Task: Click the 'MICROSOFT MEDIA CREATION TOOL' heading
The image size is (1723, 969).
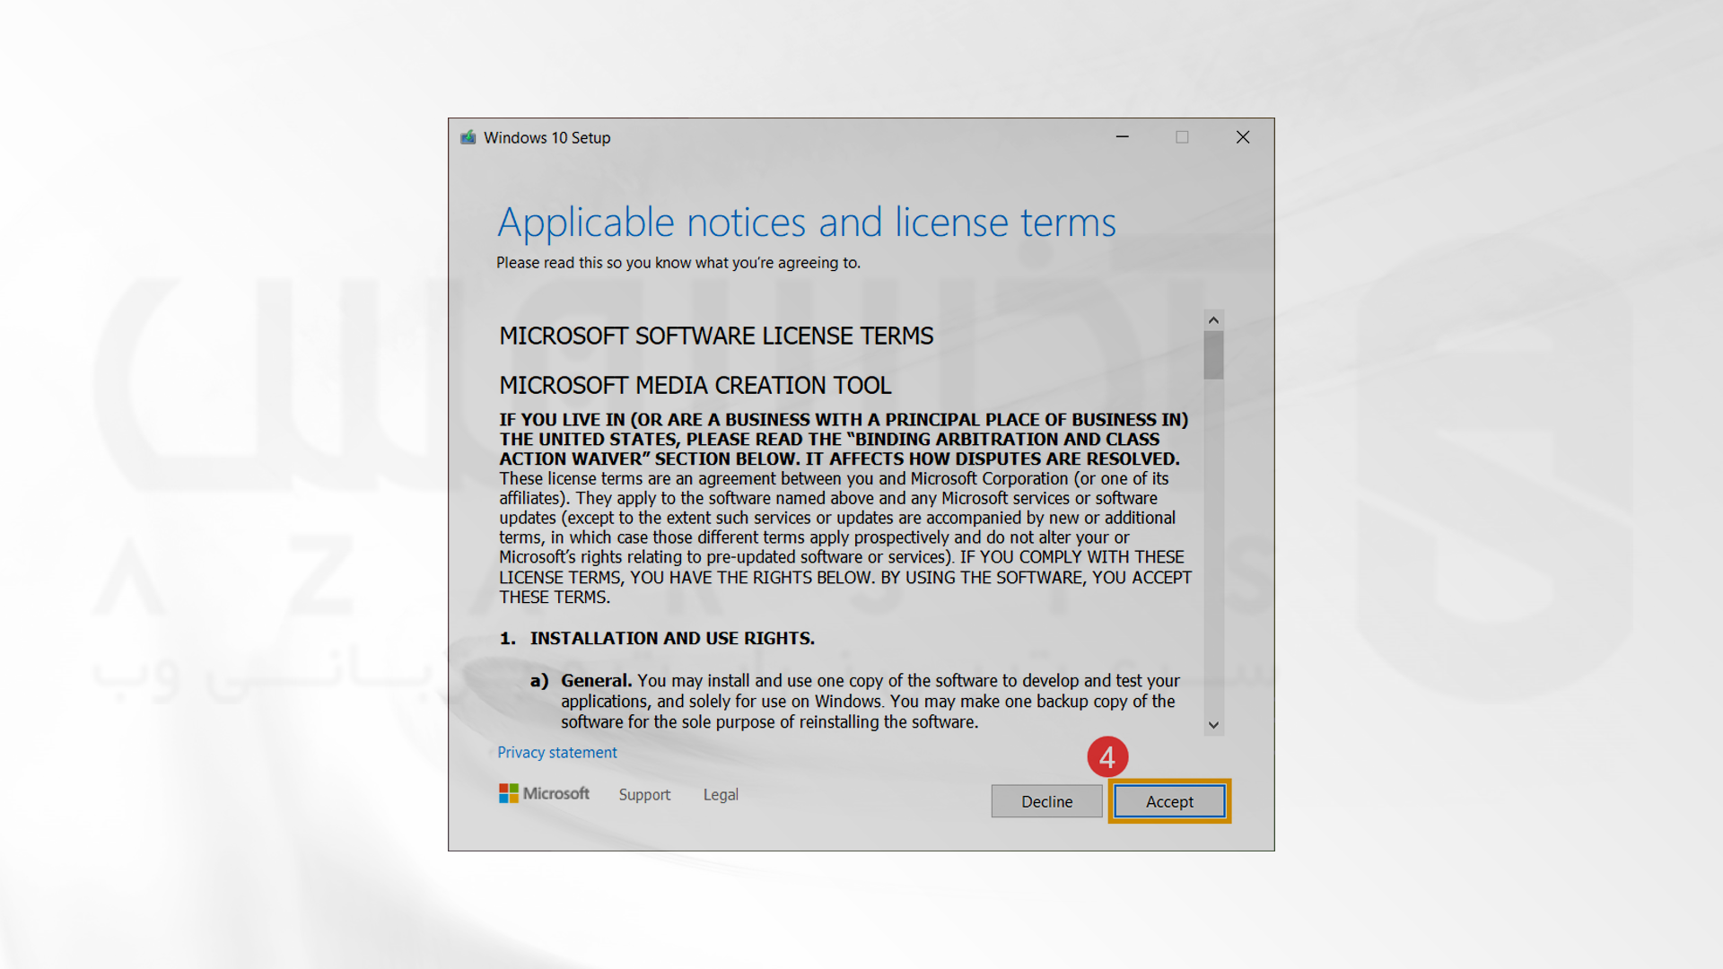Action: pos(695,385)
